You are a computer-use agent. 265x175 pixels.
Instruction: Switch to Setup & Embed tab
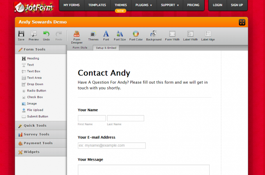coord(106,48)
